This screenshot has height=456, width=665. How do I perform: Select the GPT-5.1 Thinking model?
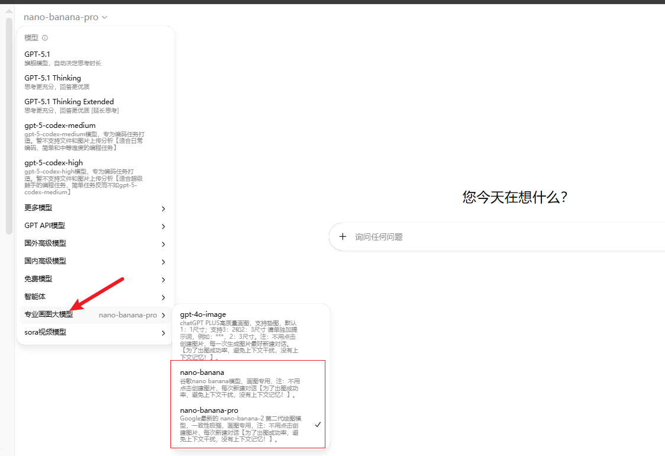click(x=95, y=82)
